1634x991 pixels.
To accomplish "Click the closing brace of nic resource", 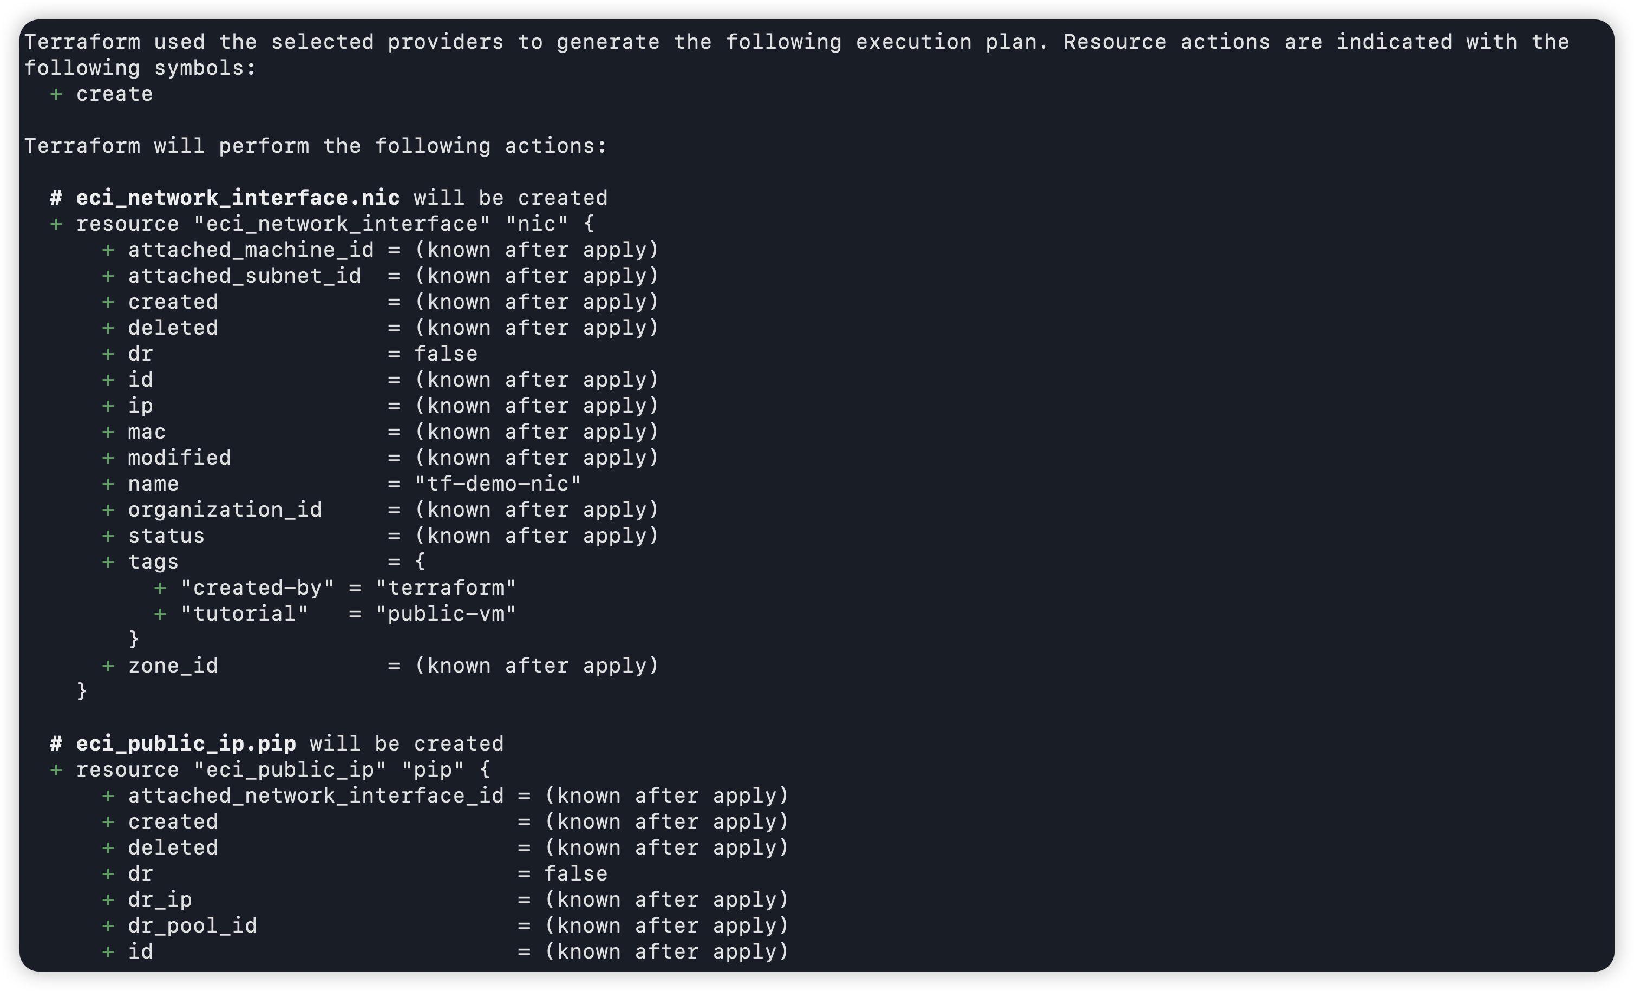I will (x=82, y=691).
